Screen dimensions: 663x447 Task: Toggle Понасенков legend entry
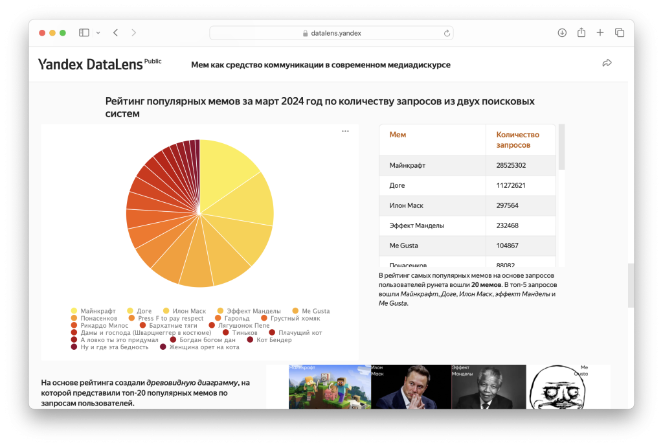pos(95,318)
